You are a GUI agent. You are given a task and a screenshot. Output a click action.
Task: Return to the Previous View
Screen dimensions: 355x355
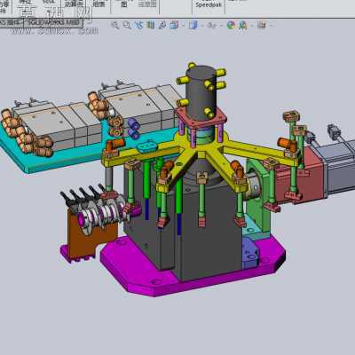138,25
